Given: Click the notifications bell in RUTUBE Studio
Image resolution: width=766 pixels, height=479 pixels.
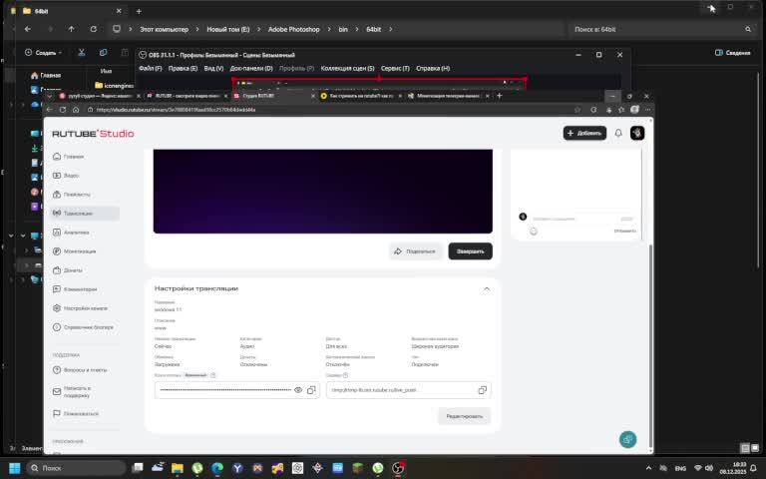Looking at the screenshot, I should 618,133.
